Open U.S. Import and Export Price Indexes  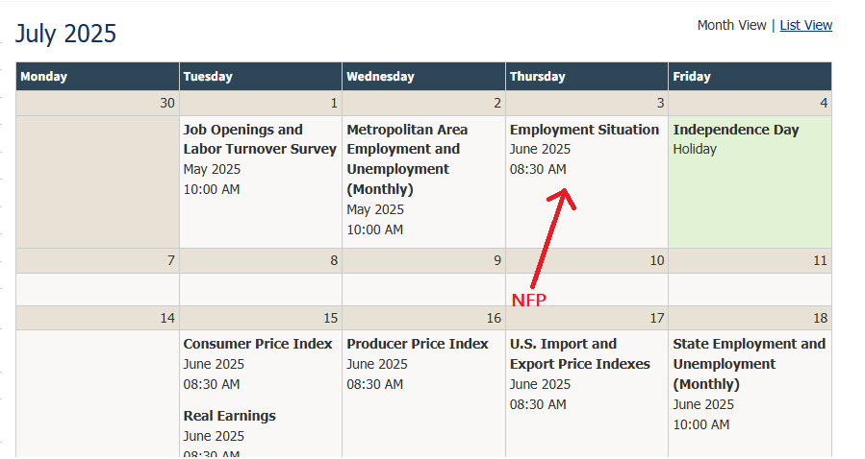click(579, 353)
